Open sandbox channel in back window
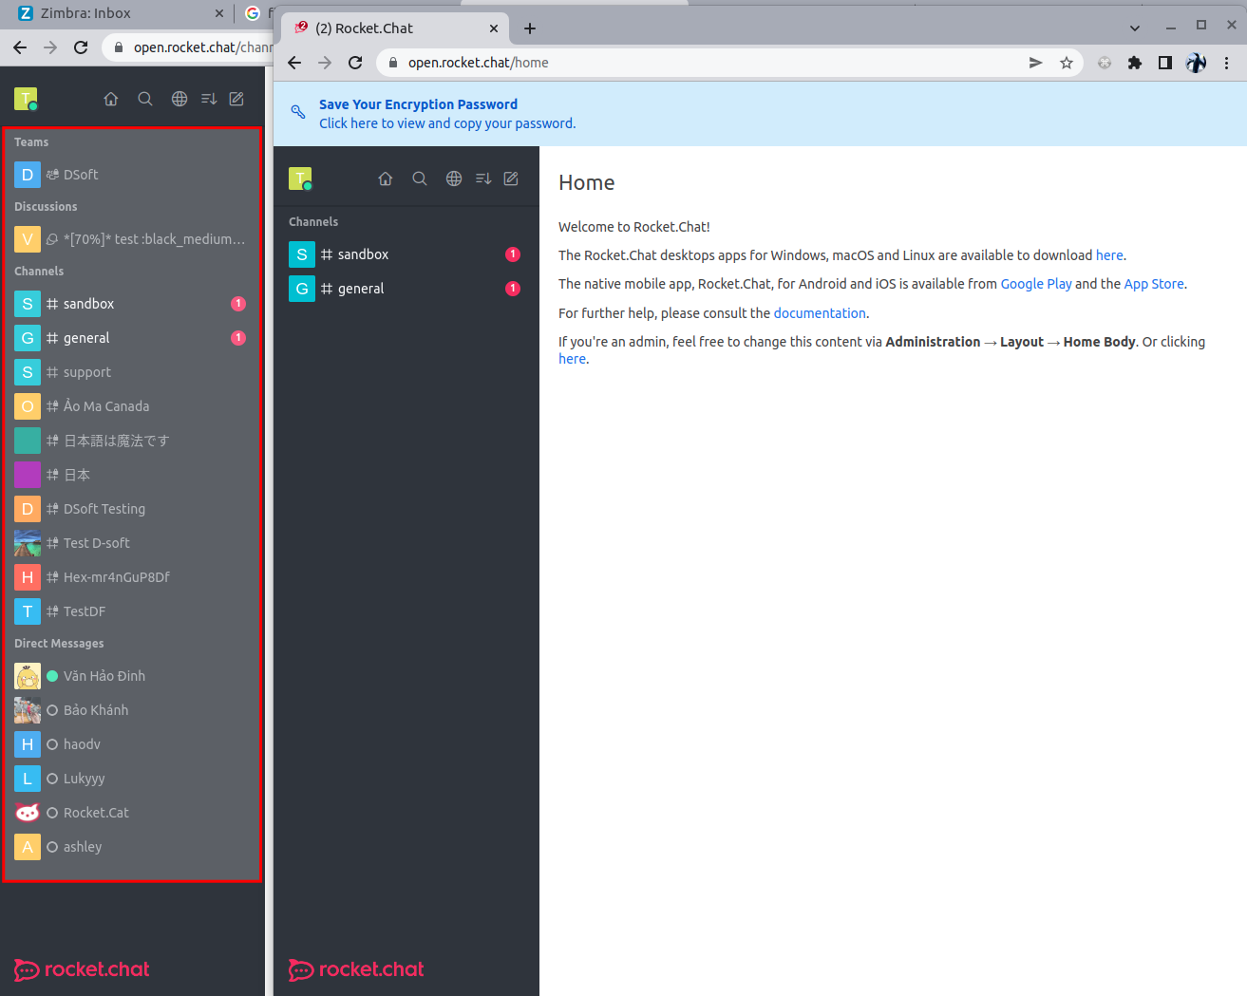Viewport: 1247px width, 996px height. [132, 304]
